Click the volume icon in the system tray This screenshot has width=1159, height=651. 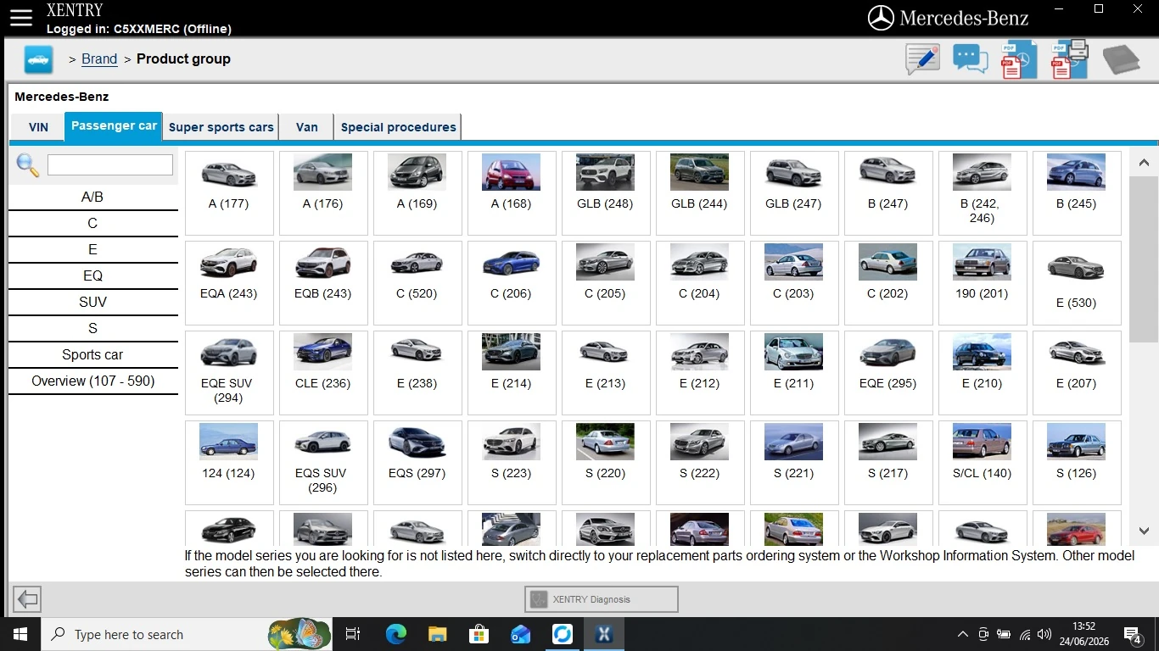(1045, 634)
